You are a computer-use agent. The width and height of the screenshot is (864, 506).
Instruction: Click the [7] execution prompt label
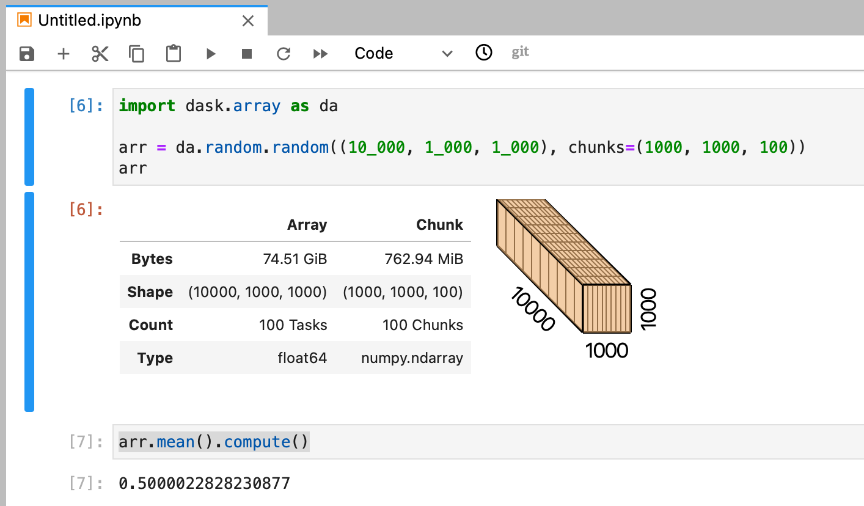86,442
